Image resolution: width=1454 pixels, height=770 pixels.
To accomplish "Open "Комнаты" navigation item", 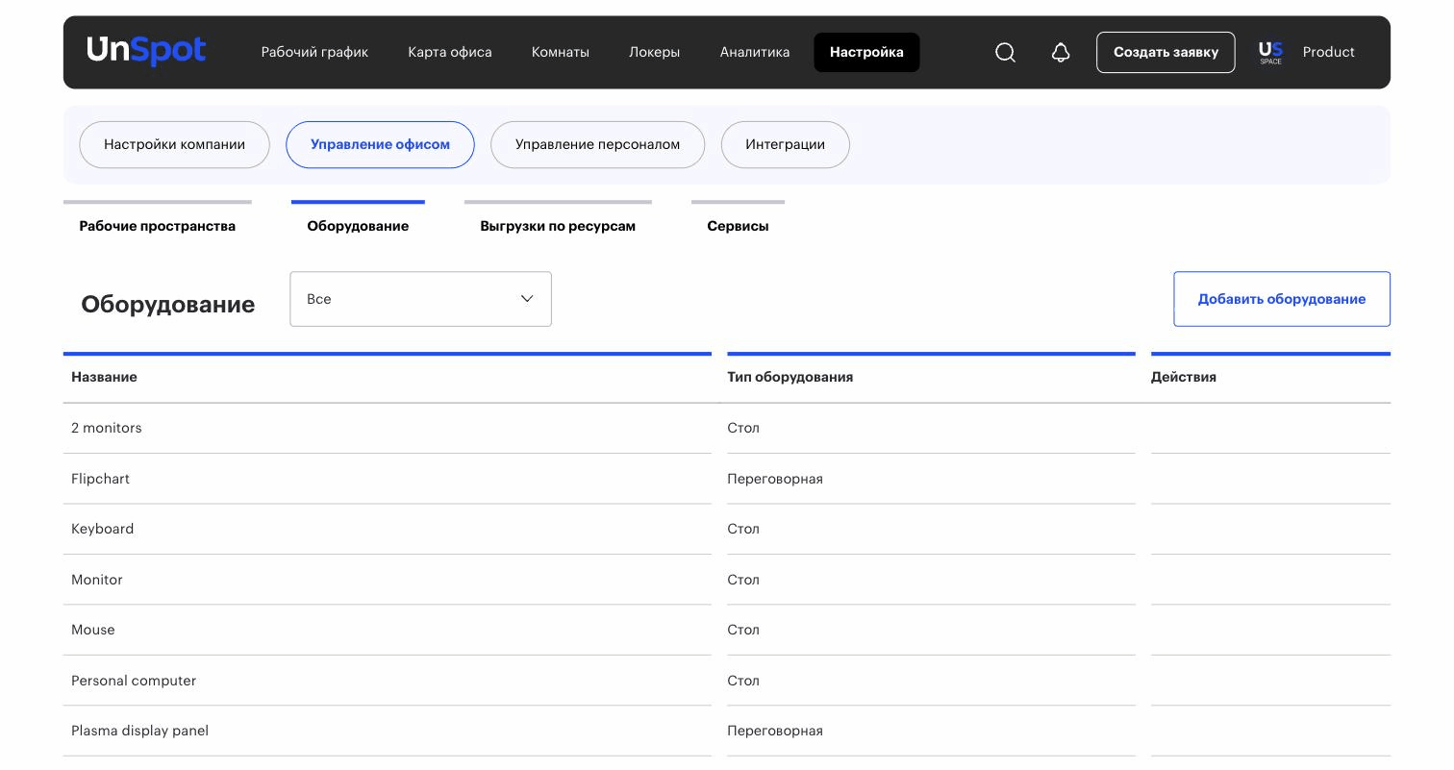I will [560, 52].
